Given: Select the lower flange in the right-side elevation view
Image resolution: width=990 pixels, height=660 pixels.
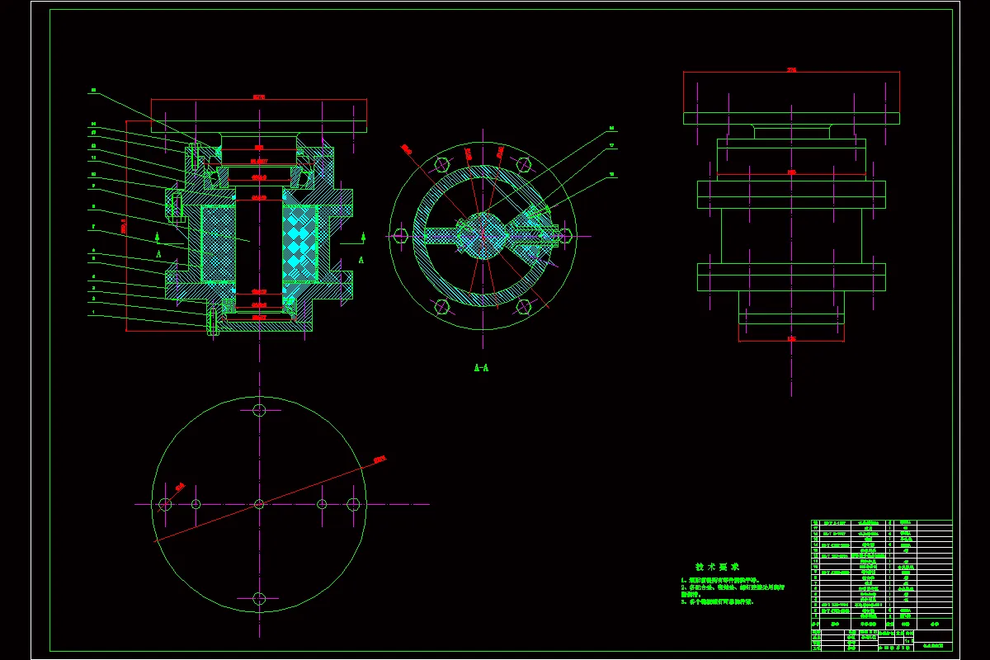Looking at the screenshot, I should [x=791, y=277].
